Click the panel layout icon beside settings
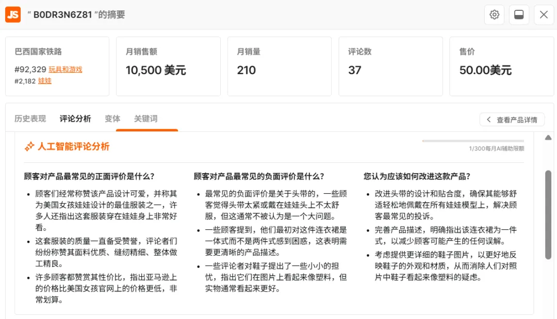 coord(519,14)
